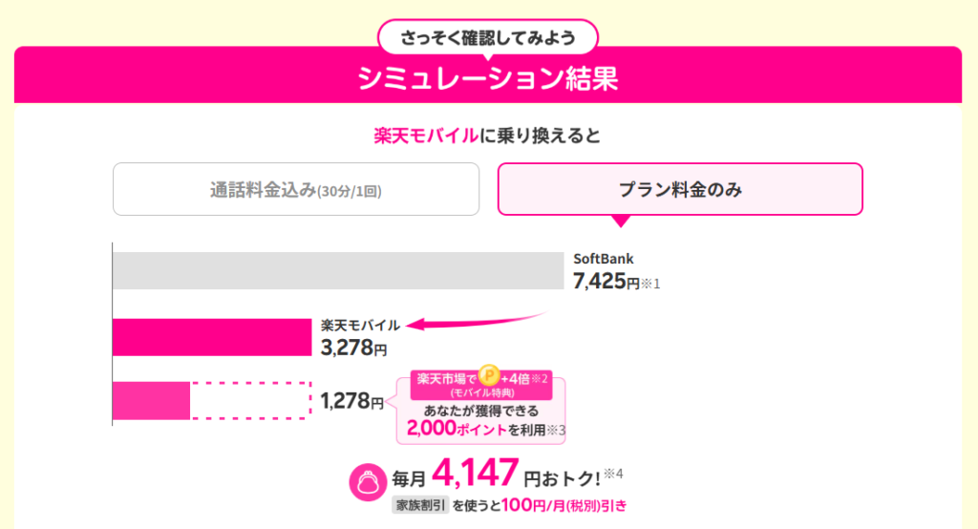
Task: Click the gold P point coin icon
Action: tap(489, 375)
